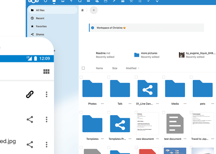Sort files by Name column
Viewport: 216px width, 154px height.
coord(99,68)
